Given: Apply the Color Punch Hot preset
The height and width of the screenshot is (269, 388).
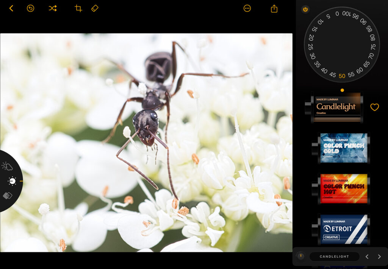Looking at the screenshot, I should tap(341, 189).
